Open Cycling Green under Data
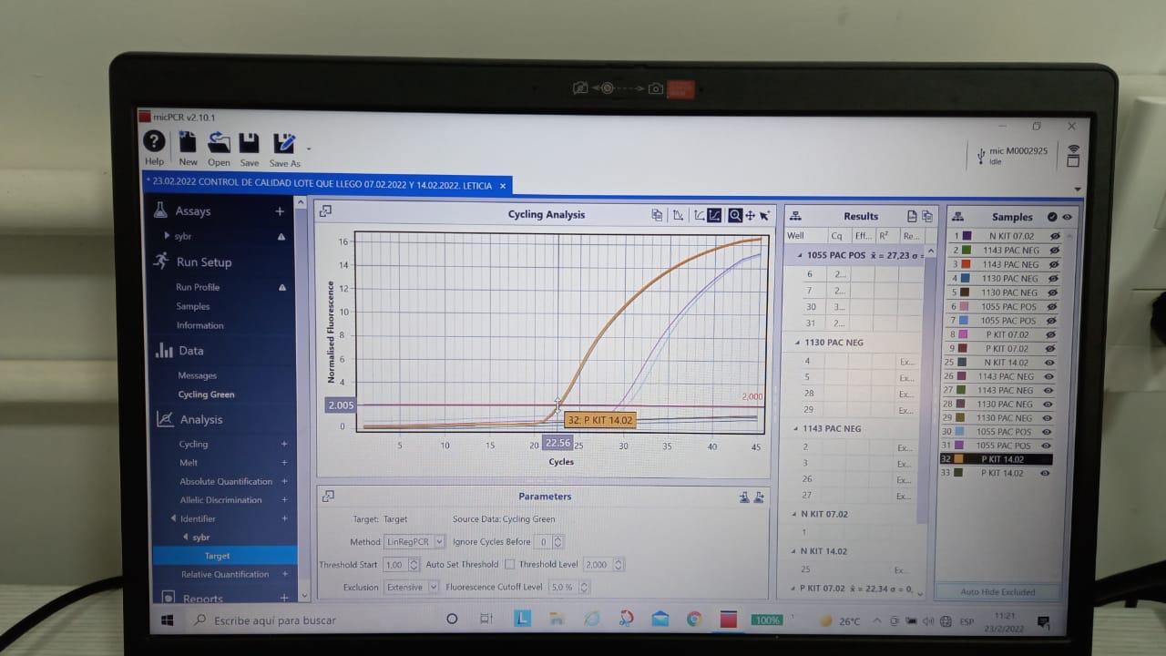The width and height of the screenshot is (1166, 656). [206, 395]
